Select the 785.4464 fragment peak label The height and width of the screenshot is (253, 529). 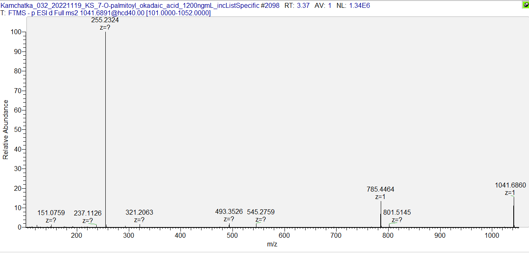[380, 190]
